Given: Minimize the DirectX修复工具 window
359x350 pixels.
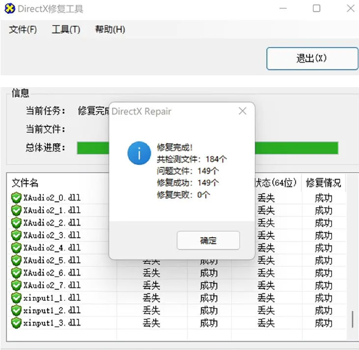Looking at the screenshot, I should [x=283, y=8].
